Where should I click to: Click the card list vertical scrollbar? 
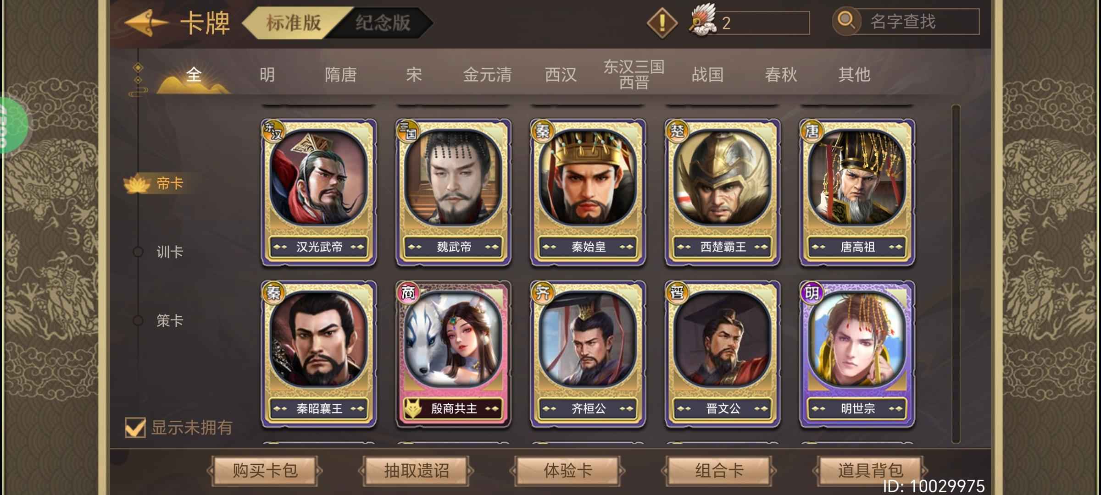956,274
